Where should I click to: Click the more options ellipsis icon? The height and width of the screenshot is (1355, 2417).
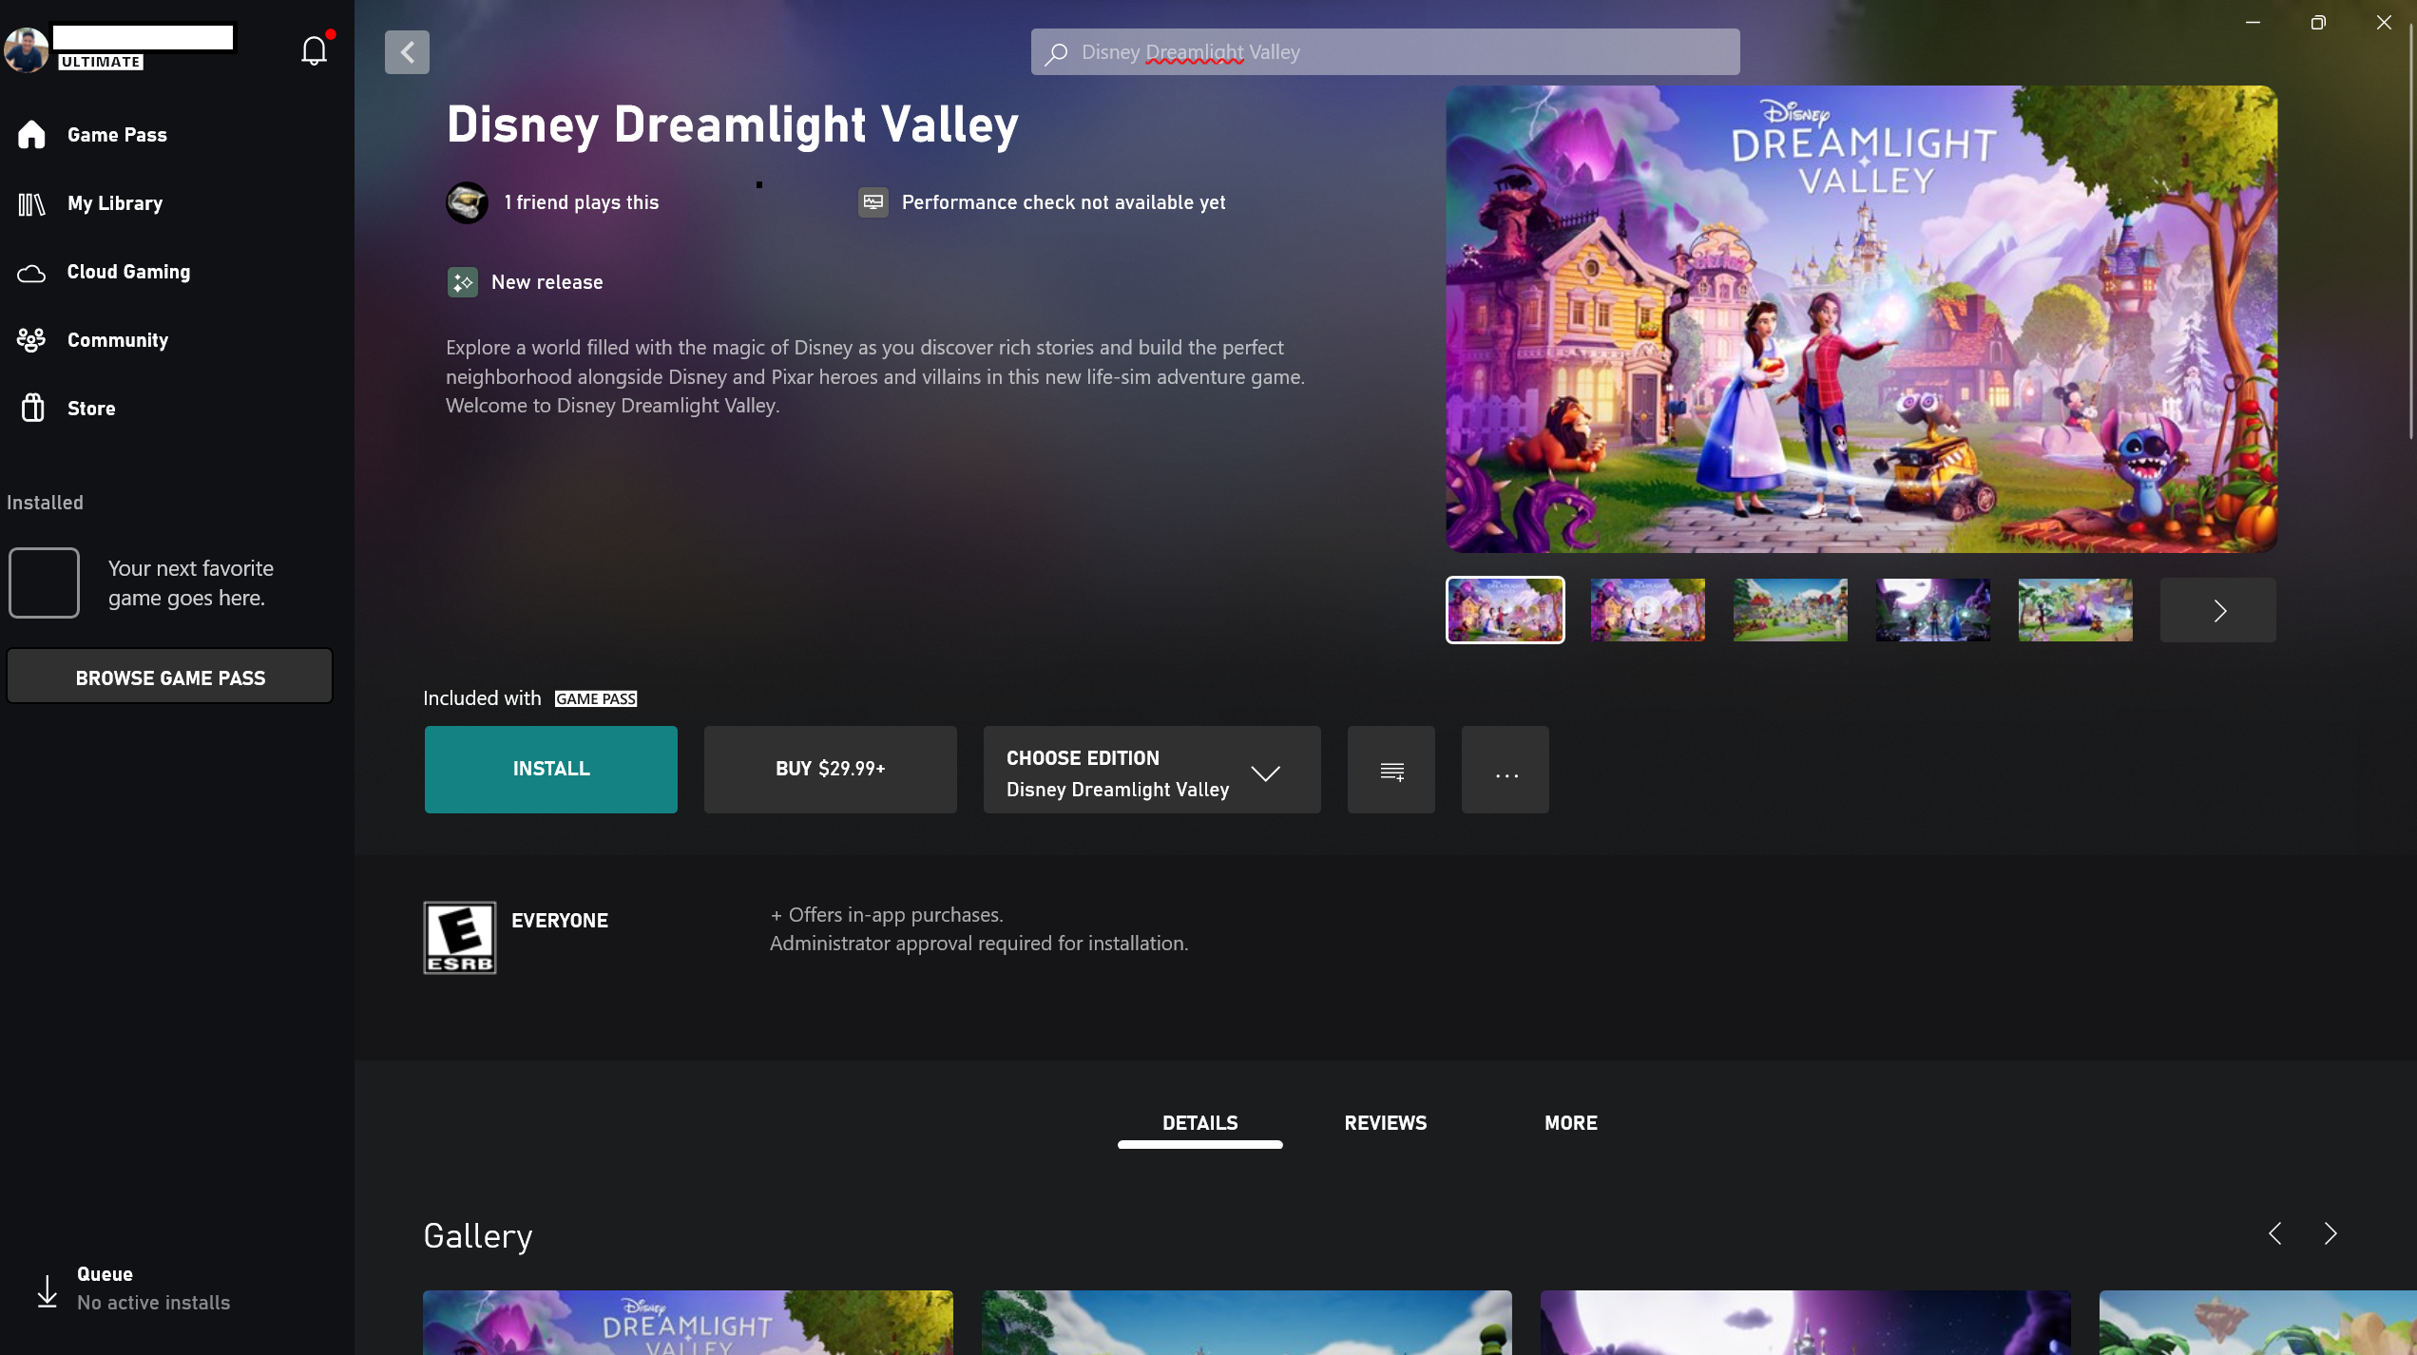1506,769
